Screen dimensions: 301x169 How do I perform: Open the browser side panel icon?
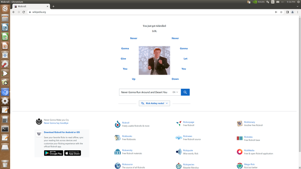287,12
